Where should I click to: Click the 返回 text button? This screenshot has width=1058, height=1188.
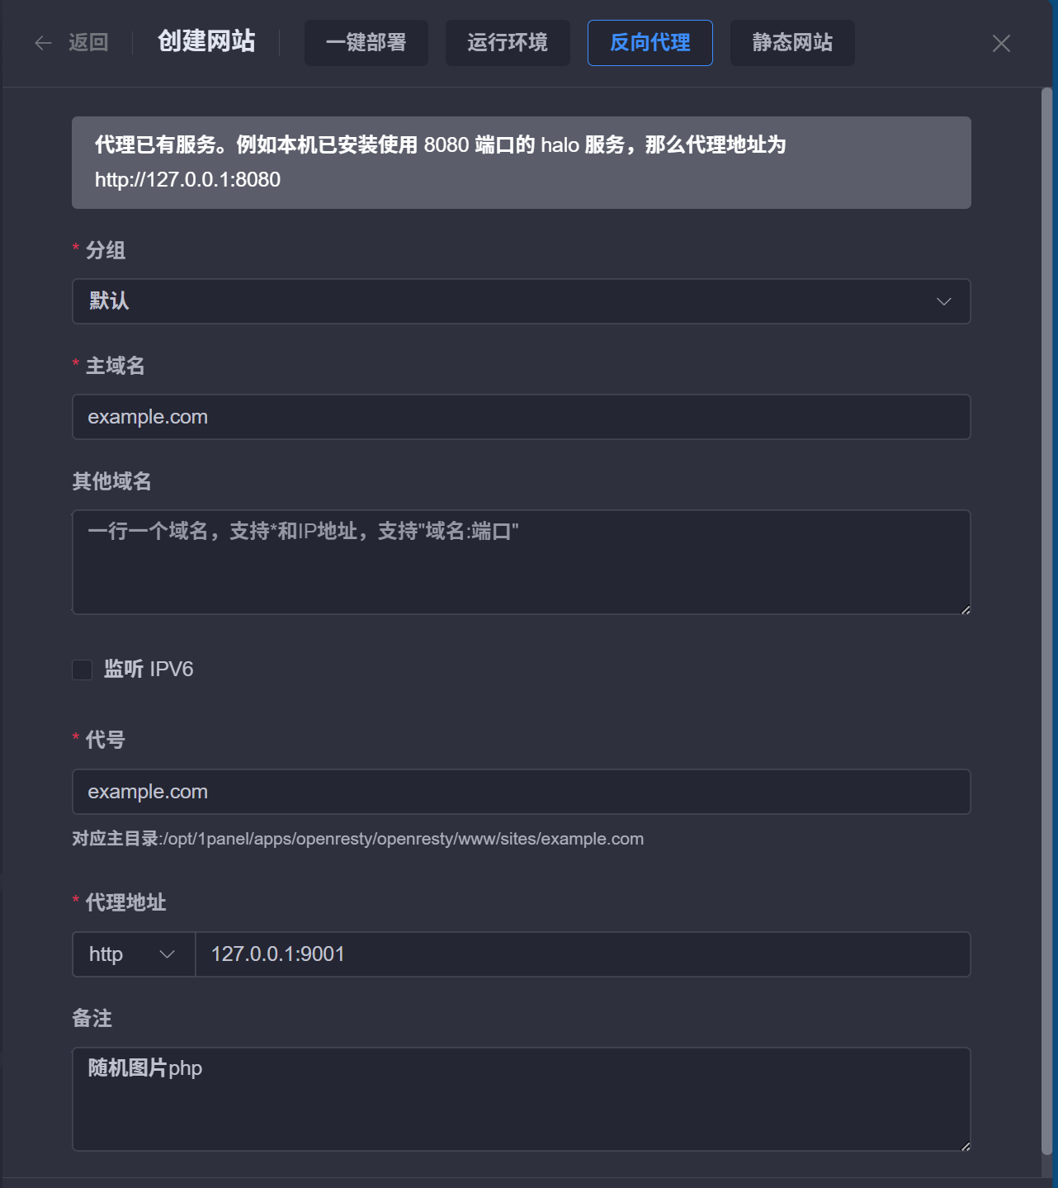coord(88,43)
